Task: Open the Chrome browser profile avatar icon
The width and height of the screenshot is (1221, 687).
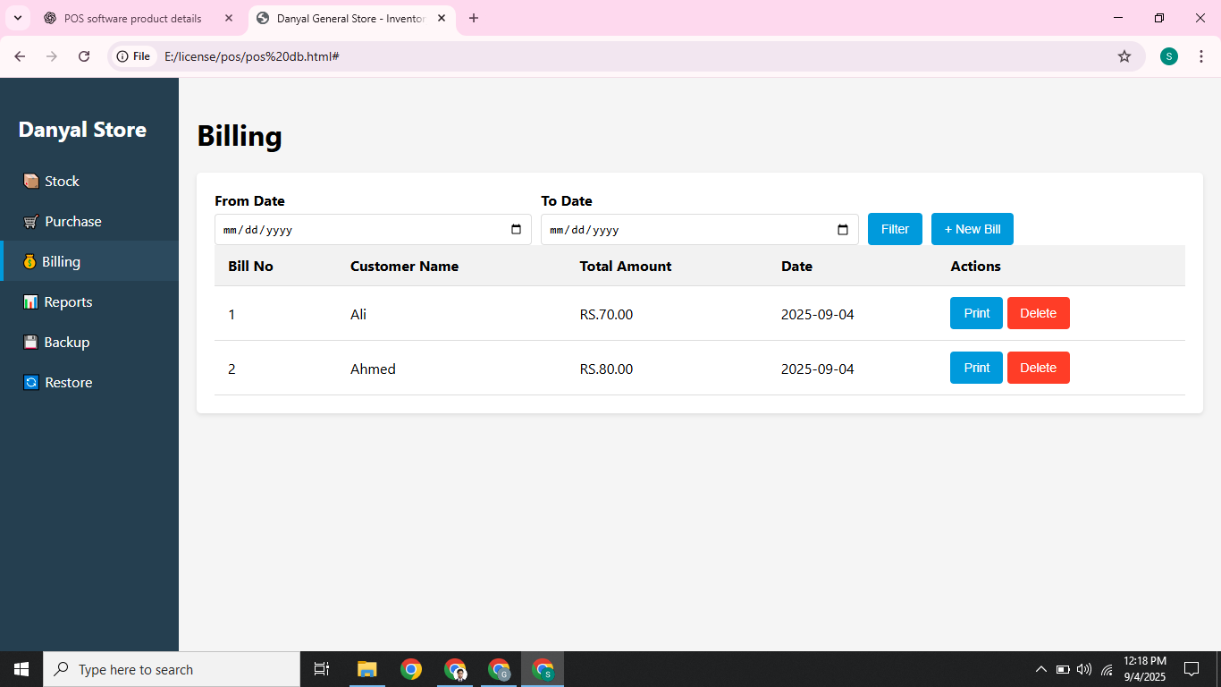Action: coord(1168,55)
